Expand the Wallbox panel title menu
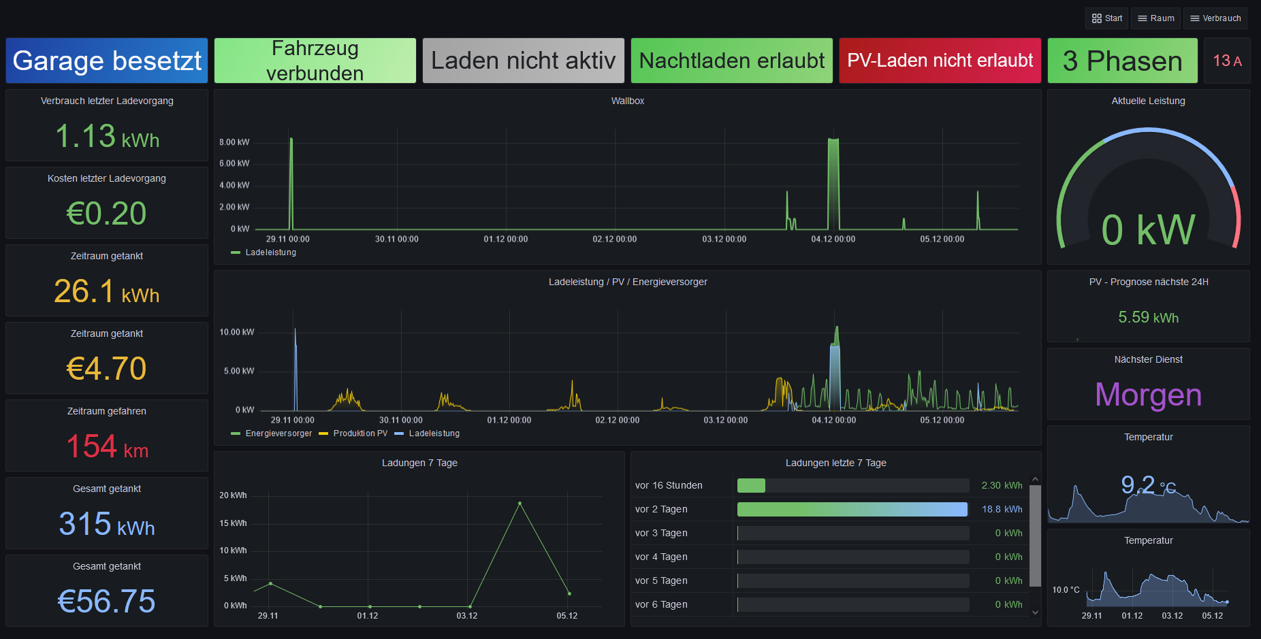Image resolution: width=1261 pixels, height=639 pixels. click(x=628, y=101)
